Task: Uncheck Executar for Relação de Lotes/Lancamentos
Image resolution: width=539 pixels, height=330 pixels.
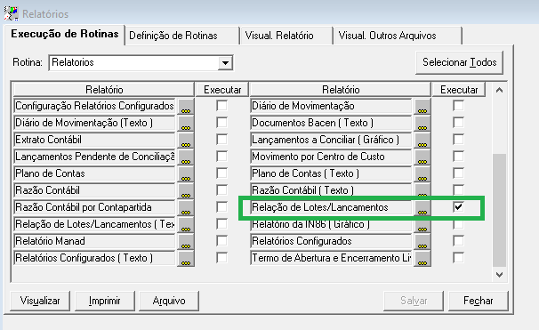Action: [458, 206]
